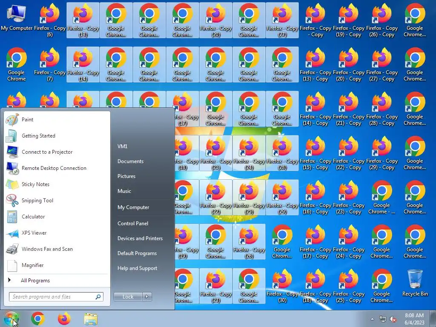Select Firefox - Copy (16) - Copy shortcut
Viewport: 436px width, 327px height.
tap(316, 198)
